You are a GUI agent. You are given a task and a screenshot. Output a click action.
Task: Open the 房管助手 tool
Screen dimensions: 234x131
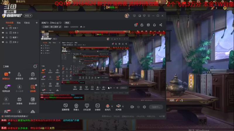19,76
